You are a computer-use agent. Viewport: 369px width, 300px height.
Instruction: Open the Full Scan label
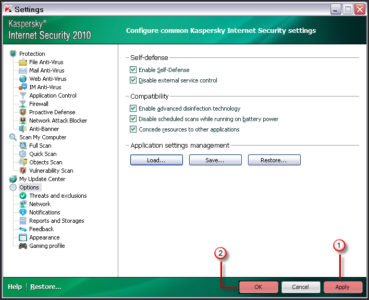coord(40,146)
